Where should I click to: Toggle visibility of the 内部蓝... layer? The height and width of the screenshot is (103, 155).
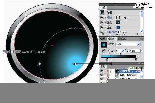click(101, 71)
